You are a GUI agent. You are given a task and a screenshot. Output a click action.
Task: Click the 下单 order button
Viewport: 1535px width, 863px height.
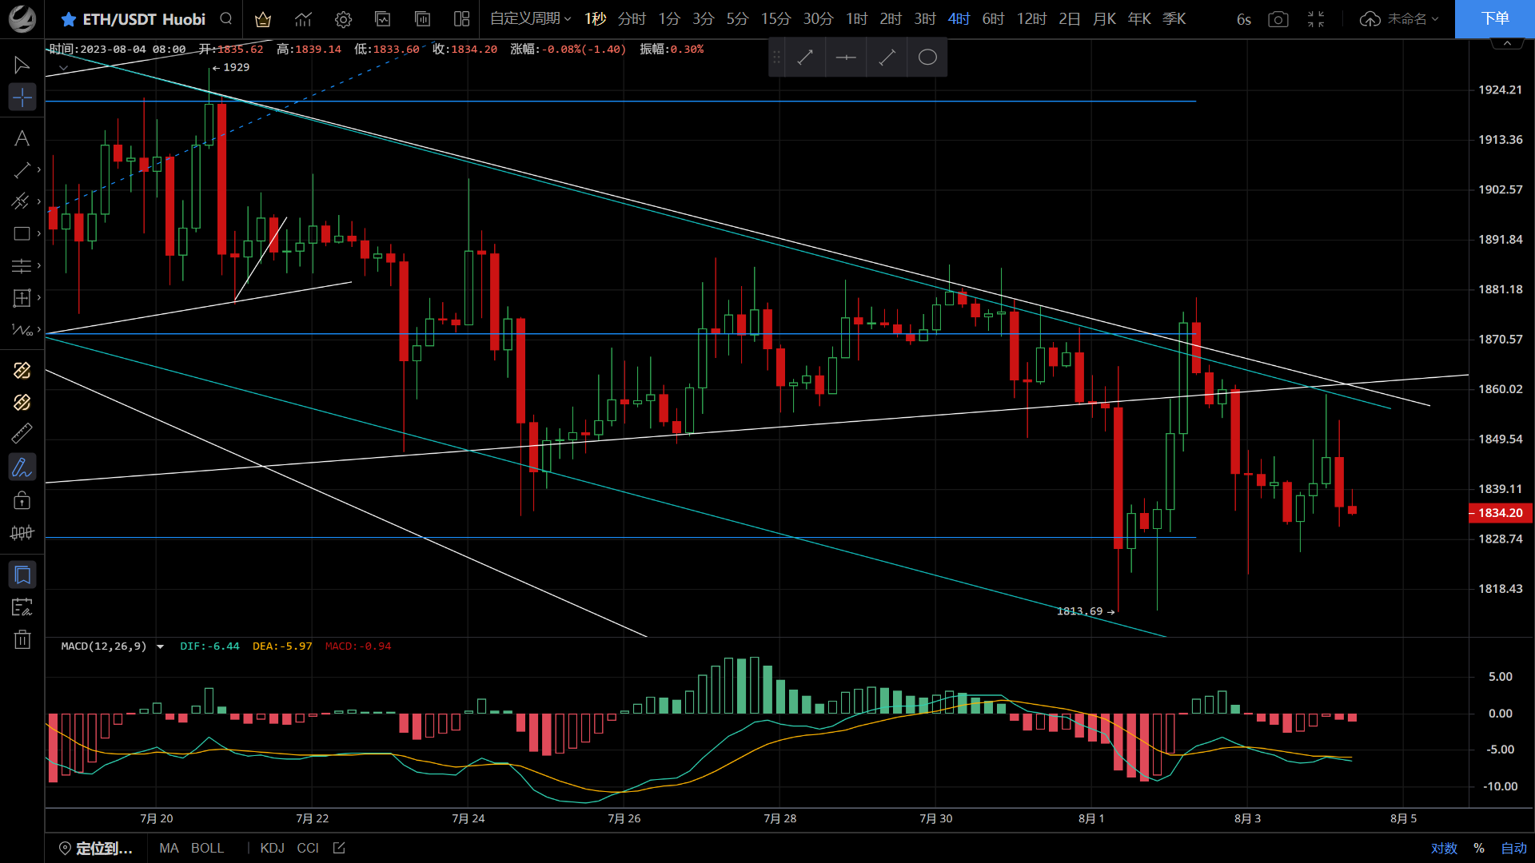click(1496, 19)
